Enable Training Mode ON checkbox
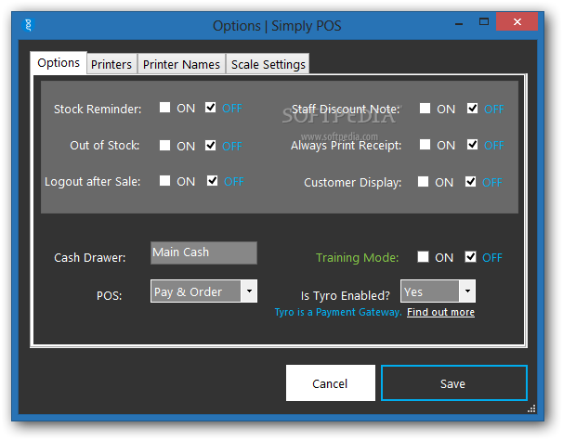Image resolution: width=563 pixels, height=440 pixels. point(423,256)
